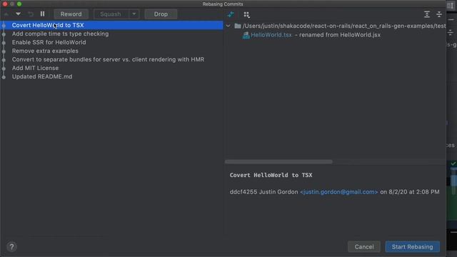Click commit hash ddcf4255 text
Image resolution: width=457 pixels, height=257 pixels.
point(243,192)
